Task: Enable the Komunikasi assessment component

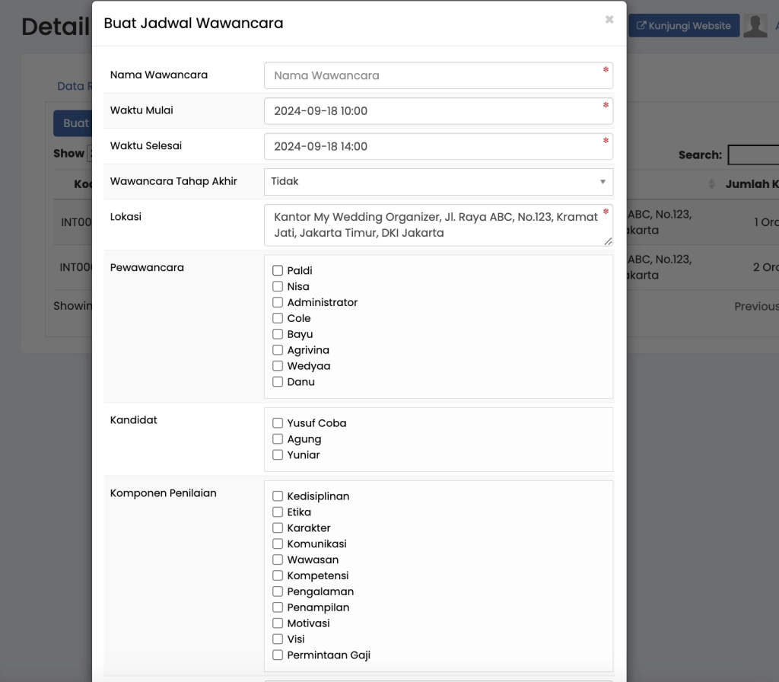Action: [278, 543]
